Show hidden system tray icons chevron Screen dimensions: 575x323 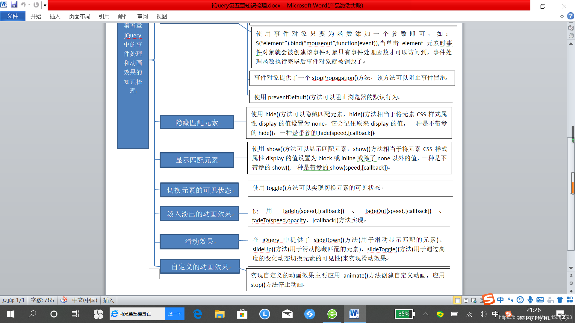click(x=426, y=314)
